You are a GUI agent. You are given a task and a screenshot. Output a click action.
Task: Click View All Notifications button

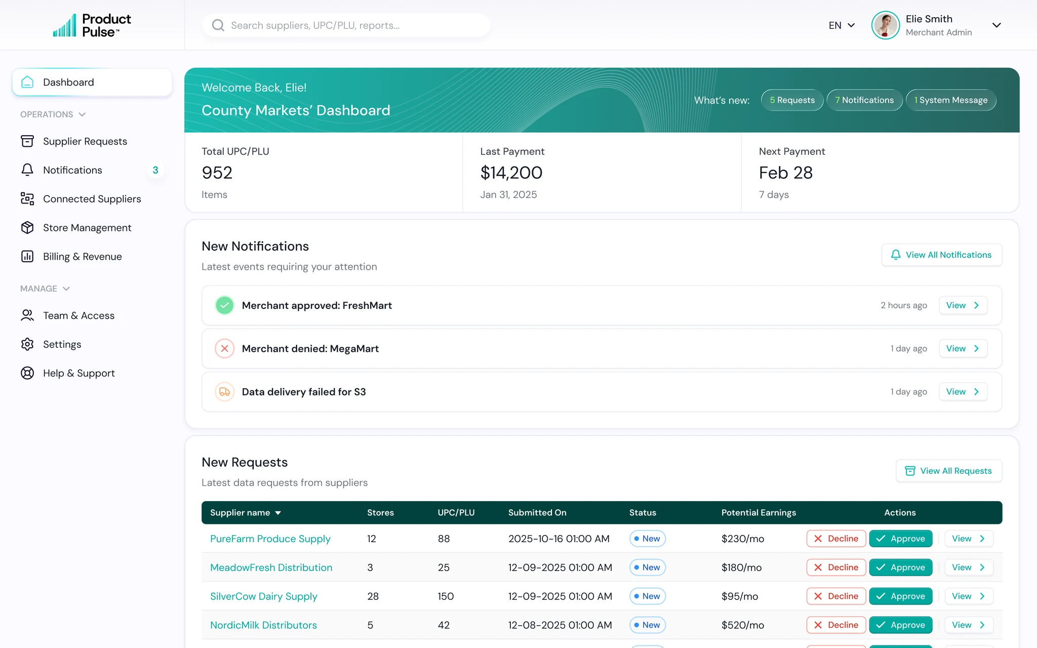(942, 255)
